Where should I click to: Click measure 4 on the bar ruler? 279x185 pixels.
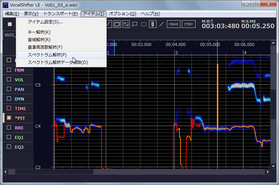[x=245, y=53]
